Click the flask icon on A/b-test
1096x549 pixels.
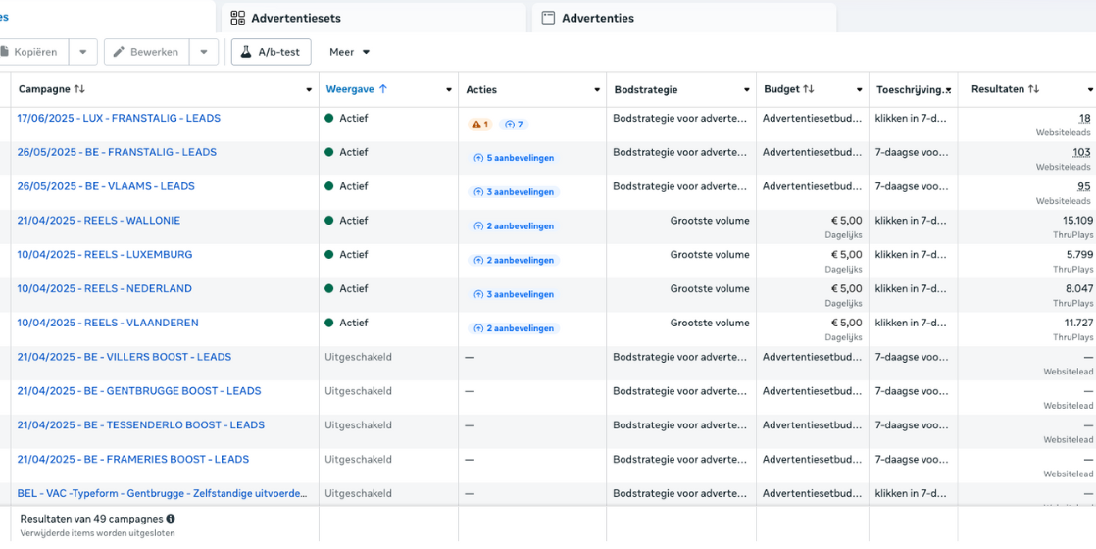pos(246,52)
